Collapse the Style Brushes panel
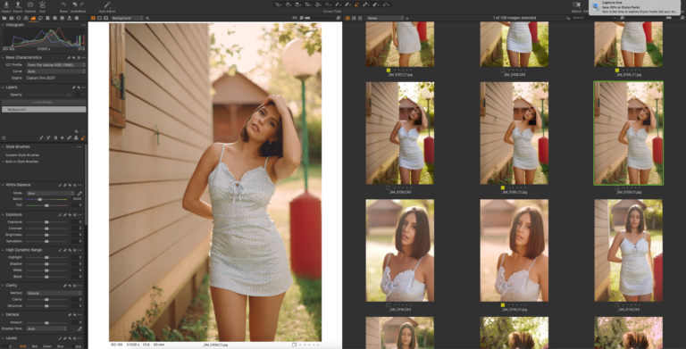The width and height of the screenshot is (686, 349). point(3,146)
